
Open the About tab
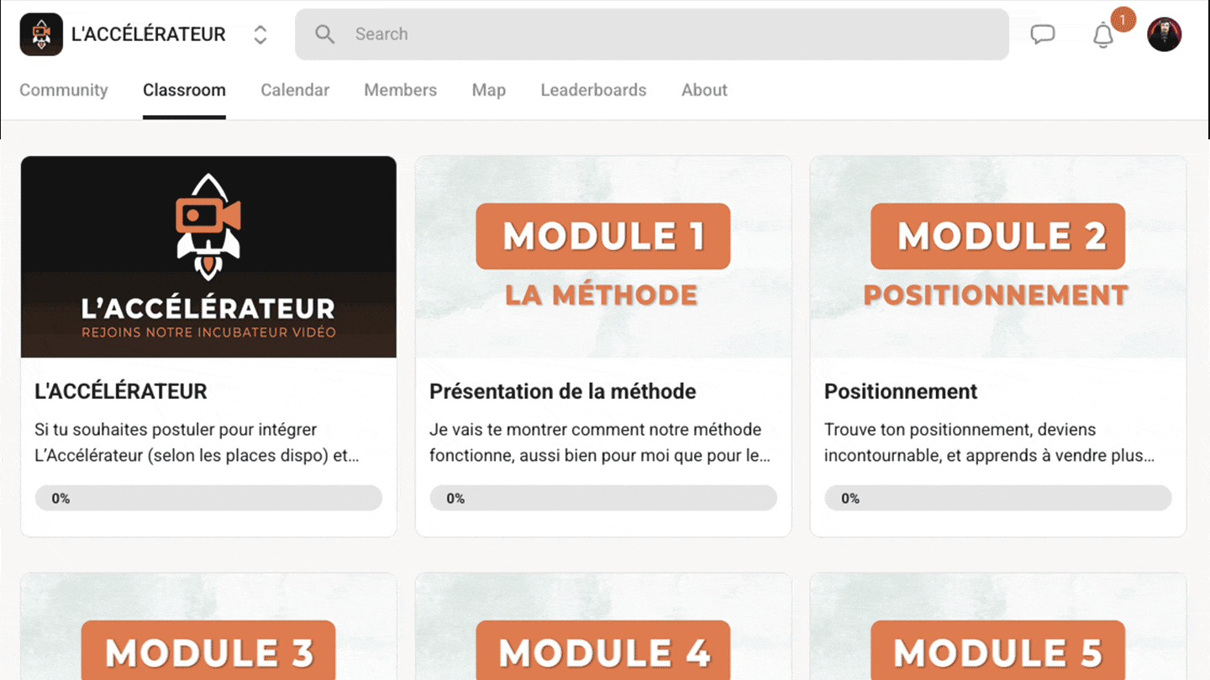click(704, 90)
